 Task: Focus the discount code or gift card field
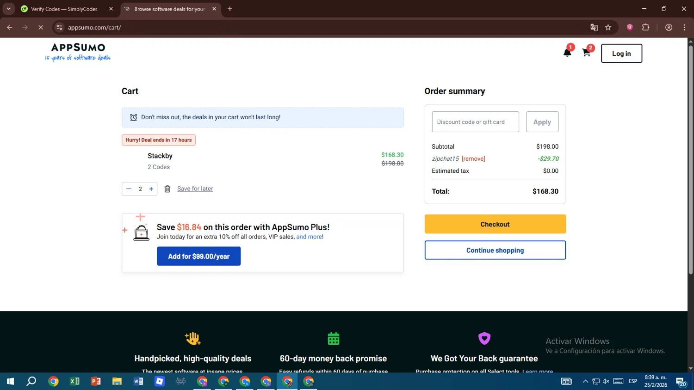point(475,122)
